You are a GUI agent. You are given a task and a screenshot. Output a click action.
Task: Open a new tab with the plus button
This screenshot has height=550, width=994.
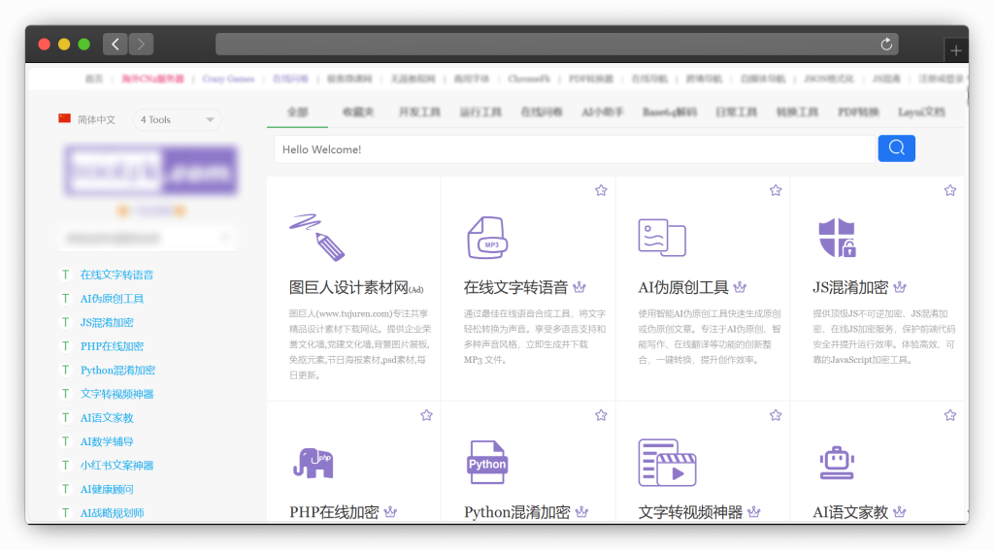pos(956,50)
